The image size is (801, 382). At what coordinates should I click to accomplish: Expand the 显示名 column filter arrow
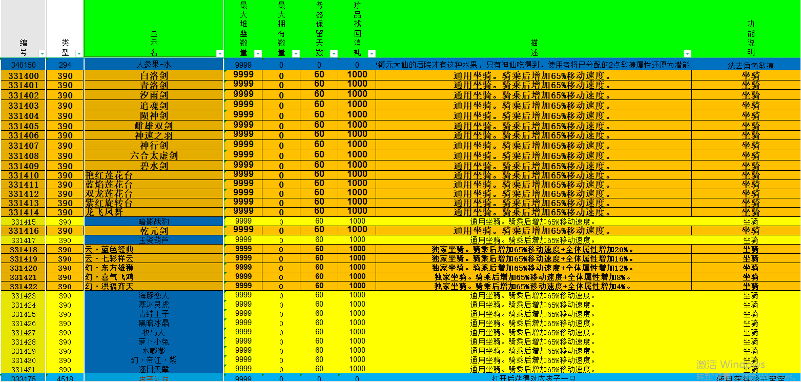pyautogui.click(x=220, y=54)
